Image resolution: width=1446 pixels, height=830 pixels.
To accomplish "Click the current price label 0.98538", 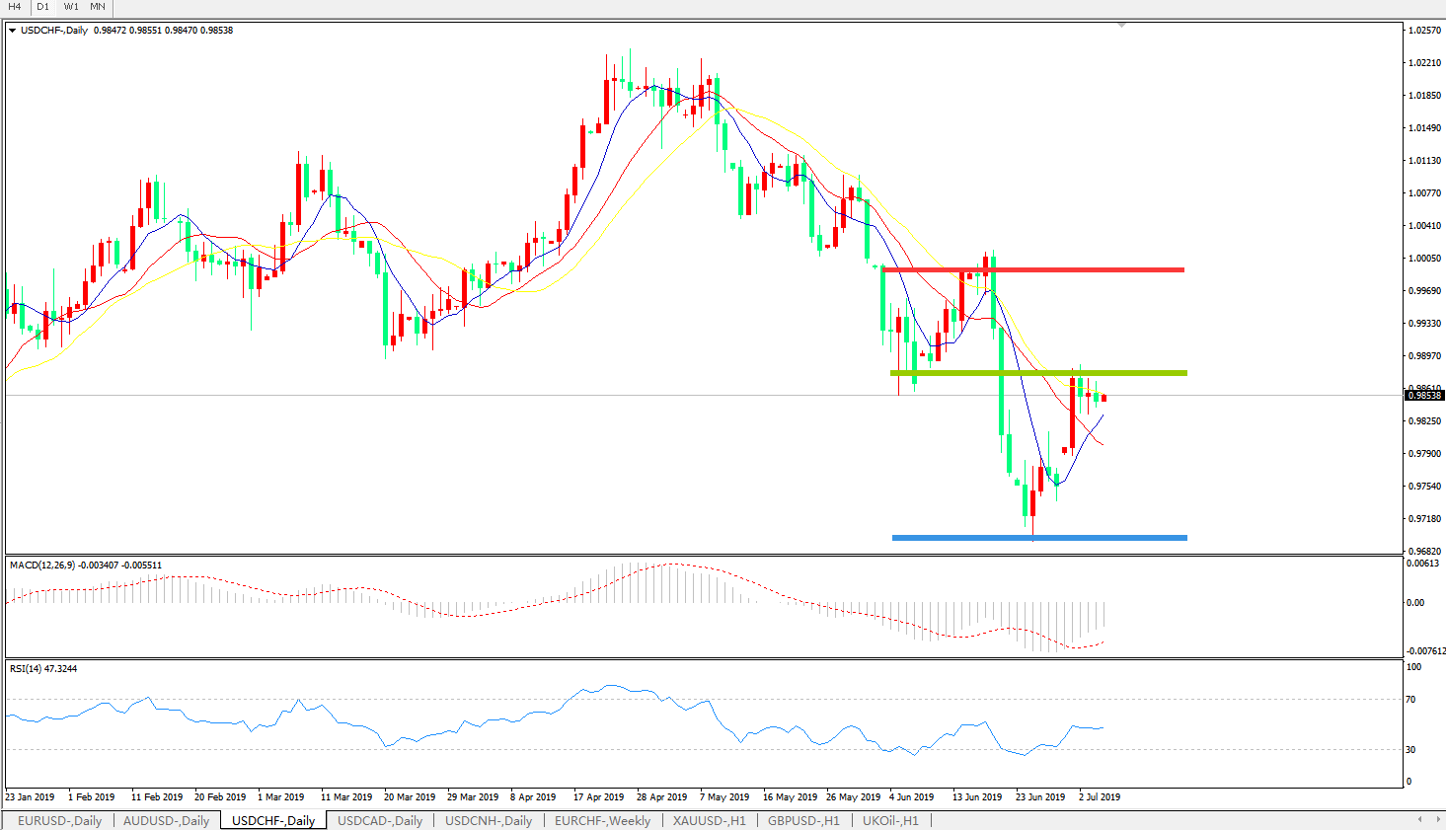I will coord(1424,396).
